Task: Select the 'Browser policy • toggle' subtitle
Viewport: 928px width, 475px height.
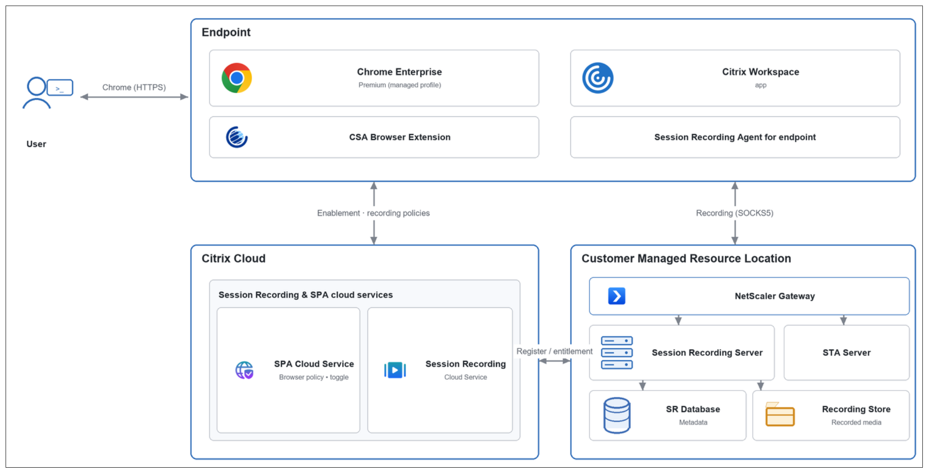Action: click(314, 377)
